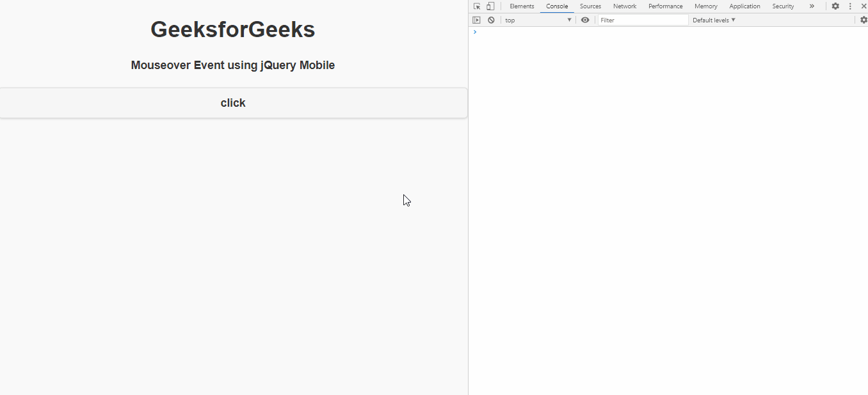Open the Network panel
The height and width of the screenshot is (395, 868).
tap(625, 6)
